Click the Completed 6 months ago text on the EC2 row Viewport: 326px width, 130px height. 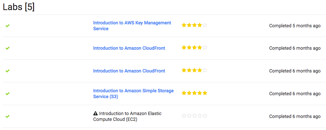click(x=295, y=116)
